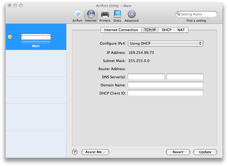
Task: Click the Domain Name field
Action: 166,85
